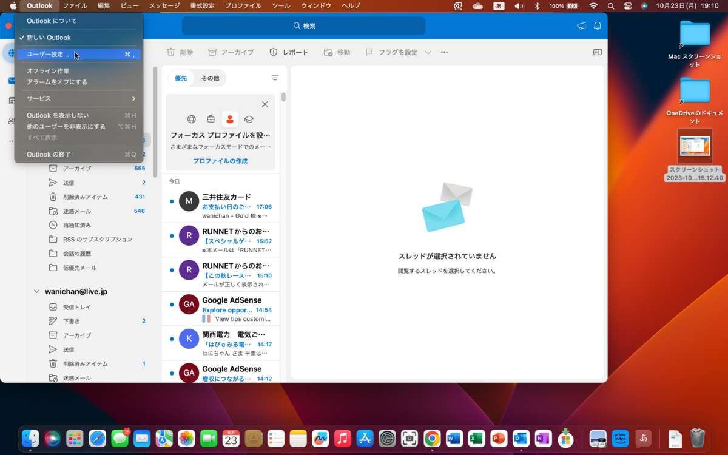Open Google Chrome from the Dock
Image resolution: width=728 pixels, height=455 pixels.
click(432, 438)
